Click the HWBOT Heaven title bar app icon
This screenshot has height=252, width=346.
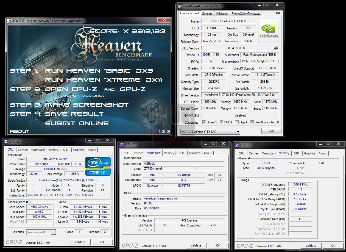point(9,21)
